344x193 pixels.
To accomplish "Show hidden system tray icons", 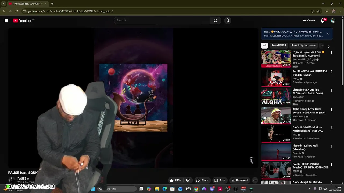I will [x=309, y=189].
